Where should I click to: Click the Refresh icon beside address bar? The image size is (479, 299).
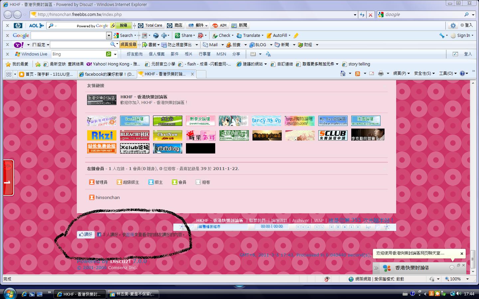[x=362, y=15]
